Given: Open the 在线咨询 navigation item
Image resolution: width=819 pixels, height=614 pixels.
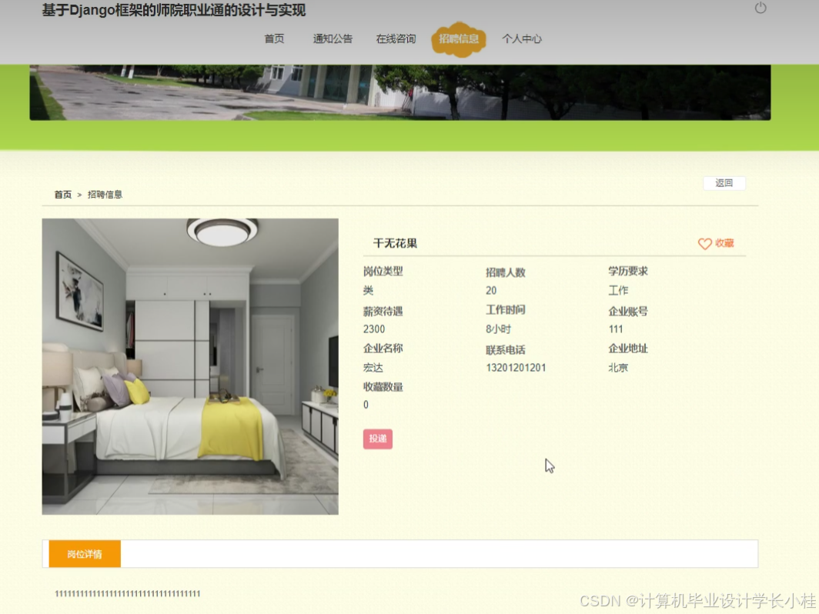Looking at the screenshot, I should (x=396, y=38).
